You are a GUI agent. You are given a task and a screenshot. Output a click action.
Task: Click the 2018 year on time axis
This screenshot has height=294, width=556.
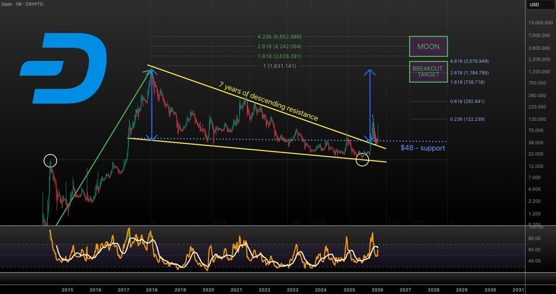152,289
